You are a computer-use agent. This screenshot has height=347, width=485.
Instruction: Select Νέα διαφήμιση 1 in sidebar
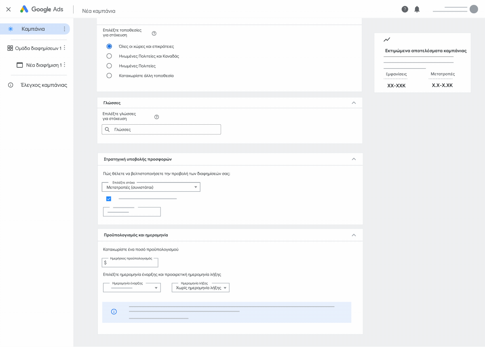tap(43, 65)
